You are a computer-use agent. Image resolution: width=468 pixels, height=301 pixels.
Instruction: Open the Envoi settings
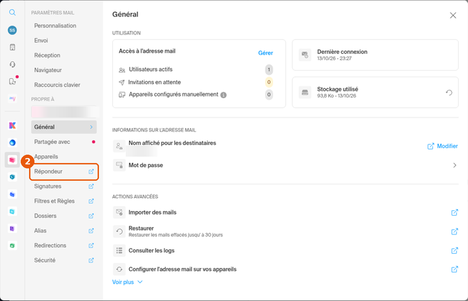coord(41,40)
